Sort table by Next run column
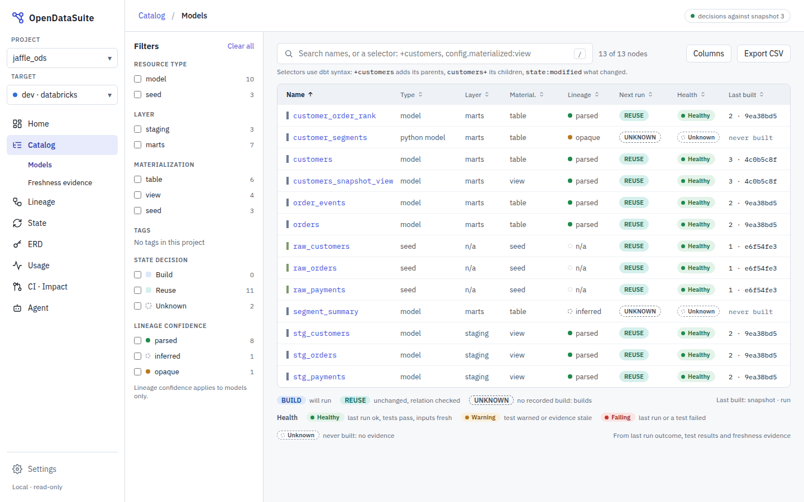Viewport: 804px width, 502px height. tap(635, 95)
